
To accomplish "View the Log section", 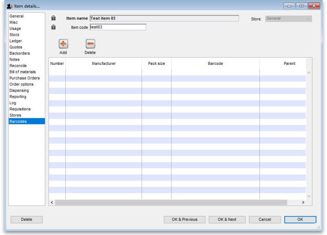I will [13, 103].
